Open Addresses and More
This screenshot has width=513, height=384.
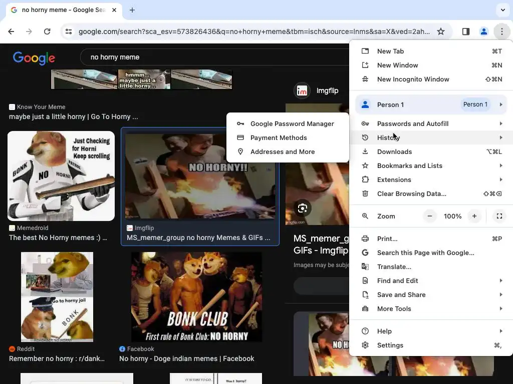point(288,152)
